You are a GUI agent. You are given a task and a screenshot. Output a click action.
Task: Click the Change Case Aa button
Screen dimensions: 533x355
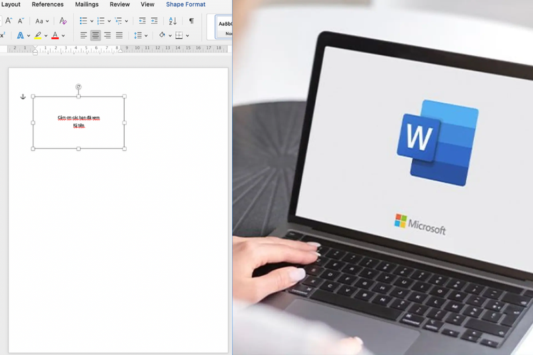39,21
